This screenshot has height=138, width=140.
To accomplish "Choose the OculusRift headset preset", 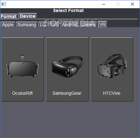I will coord(22,69).
